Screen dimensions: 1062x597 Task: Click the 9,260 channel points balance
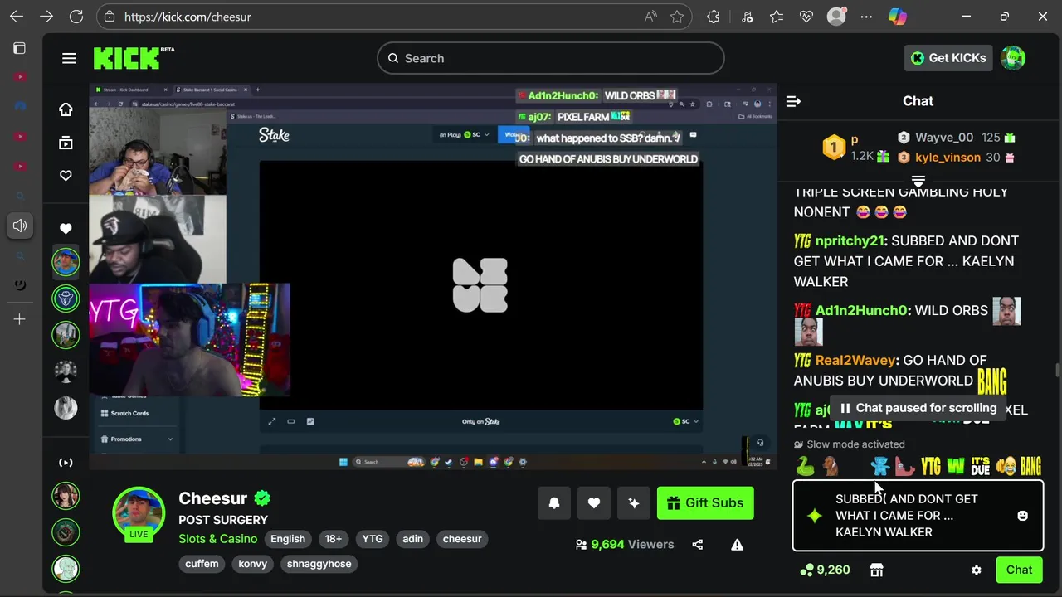coord(825,570)
